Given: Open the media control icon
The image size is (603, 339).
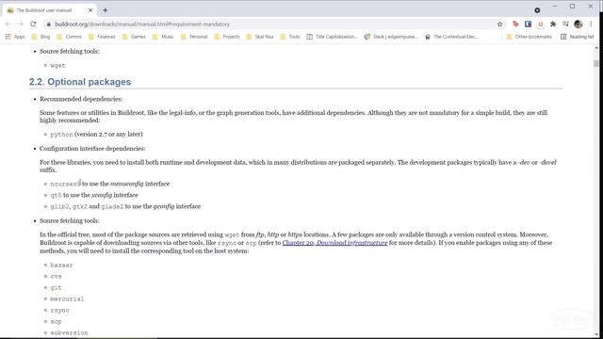Looking at the screenshot, I should point(565,24).
